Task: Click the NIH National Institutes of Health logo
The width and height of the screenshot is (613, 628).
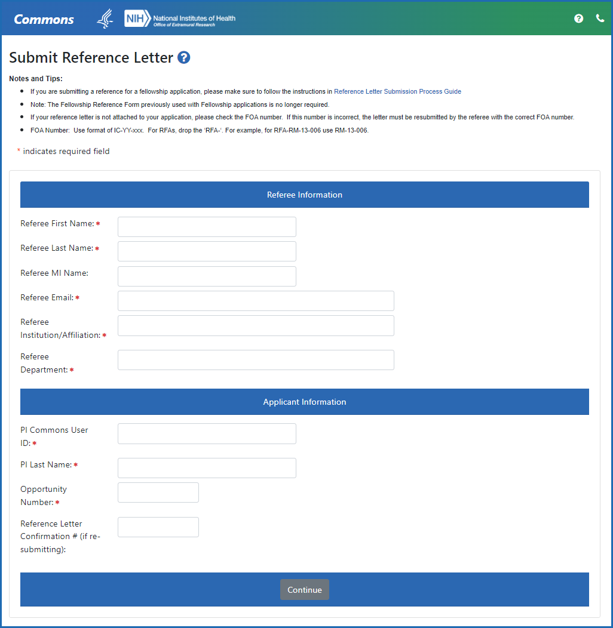Action: pos(180,19)
